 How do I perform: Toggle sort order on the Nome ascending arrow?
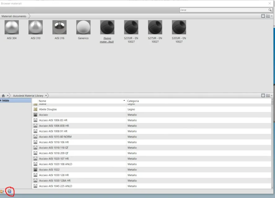coord(124,100)
